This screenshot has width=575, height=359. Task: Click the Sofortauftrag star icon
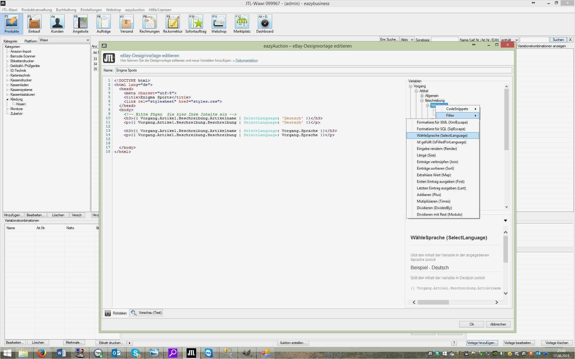(196, 24)
